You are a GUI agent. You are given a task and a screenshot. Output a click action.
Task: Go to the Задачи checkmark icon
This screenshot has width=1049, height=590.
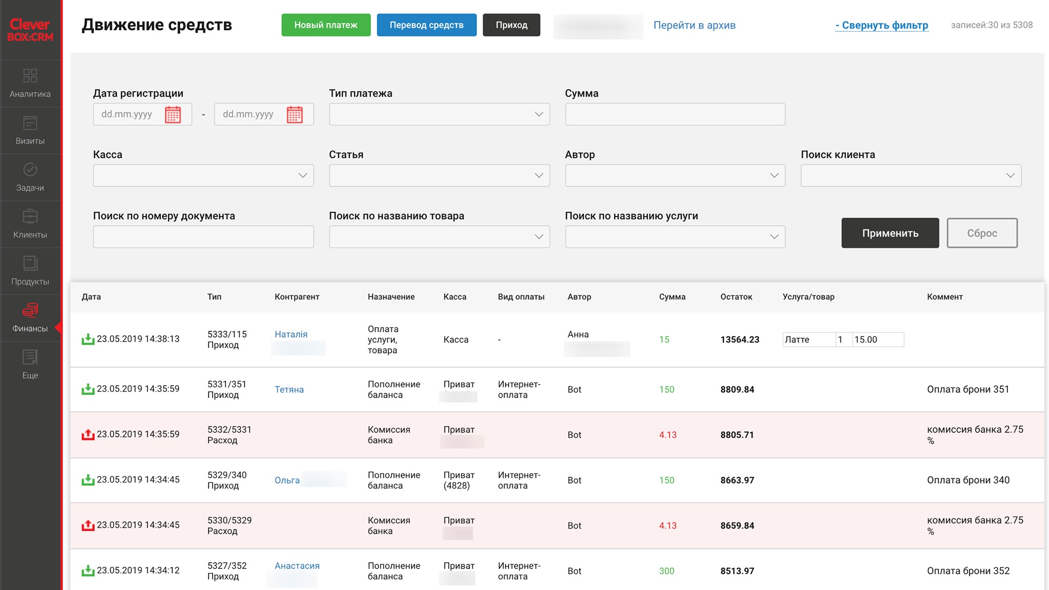tap(30, 170)
